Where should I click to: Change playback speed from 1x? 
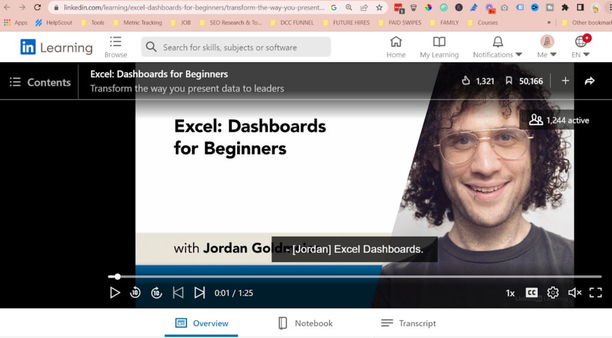pyautogui.click(x=510, y=293)
